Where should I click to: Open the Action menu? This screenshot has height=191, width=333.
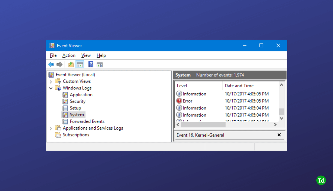click(x=69, y=55)
